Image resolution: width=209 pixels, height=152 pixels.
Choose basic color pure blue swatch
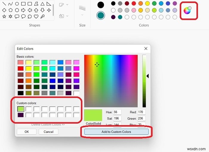point(53,81)
